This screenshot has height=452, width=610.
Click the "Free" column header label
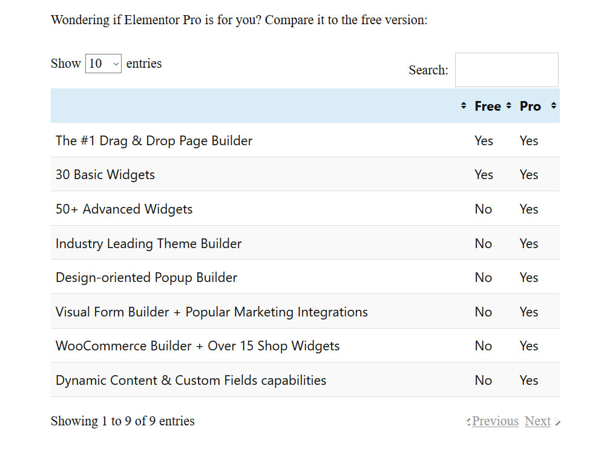click(488, 106)
